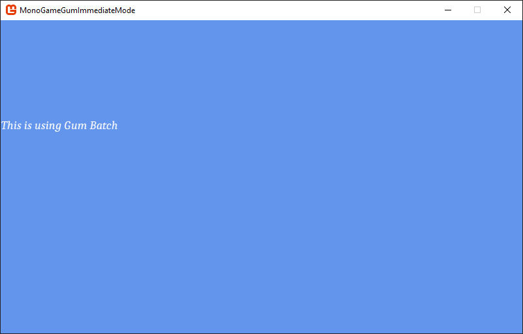523x334 pixels.
Task: Click the "Mono" part of the window title
Action: point(30,10)
